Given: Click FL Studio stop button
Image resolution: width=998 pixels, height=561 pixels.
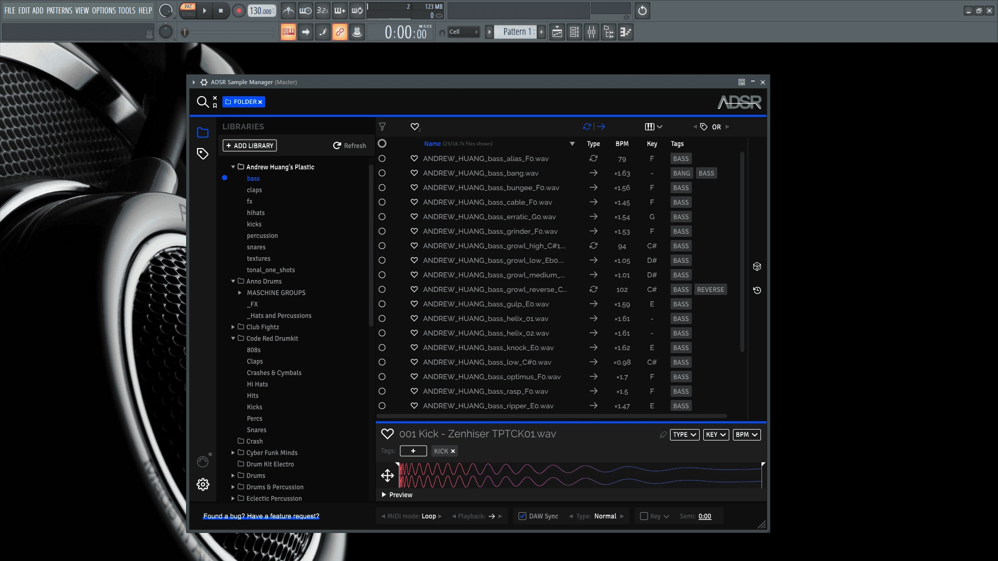Looking at the screenshot, I should point(221,11).
